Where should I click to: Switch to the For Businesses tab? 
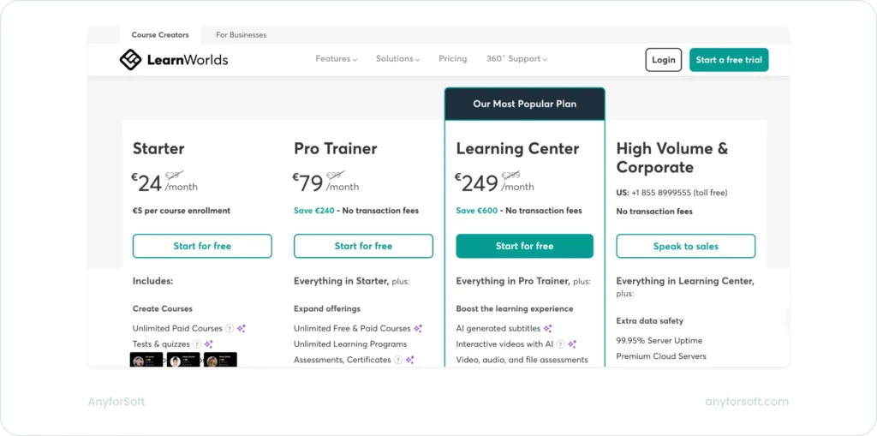pos(241,35)
